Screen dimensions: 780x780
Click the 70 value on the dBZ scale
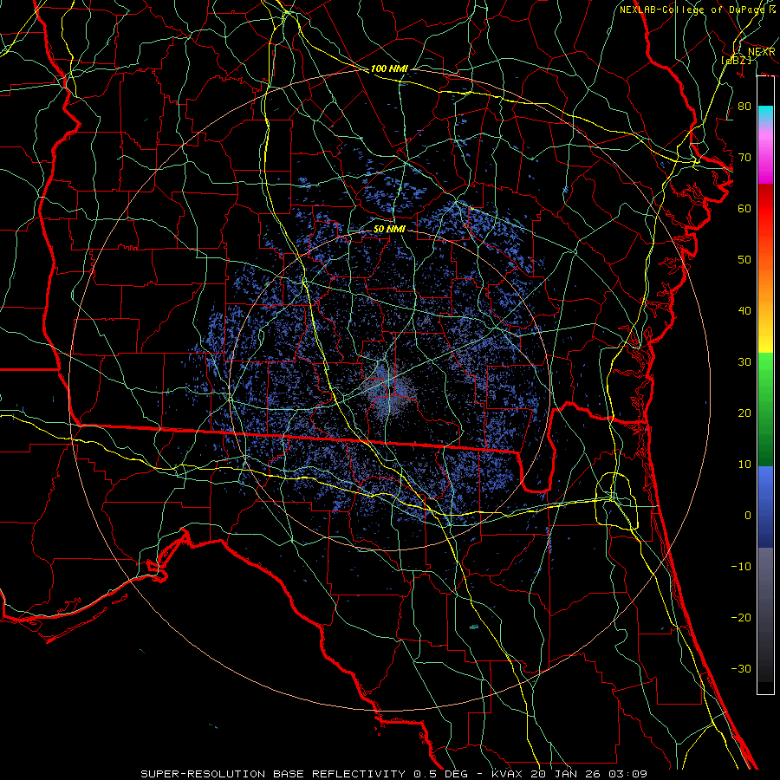tap(744, 158)
